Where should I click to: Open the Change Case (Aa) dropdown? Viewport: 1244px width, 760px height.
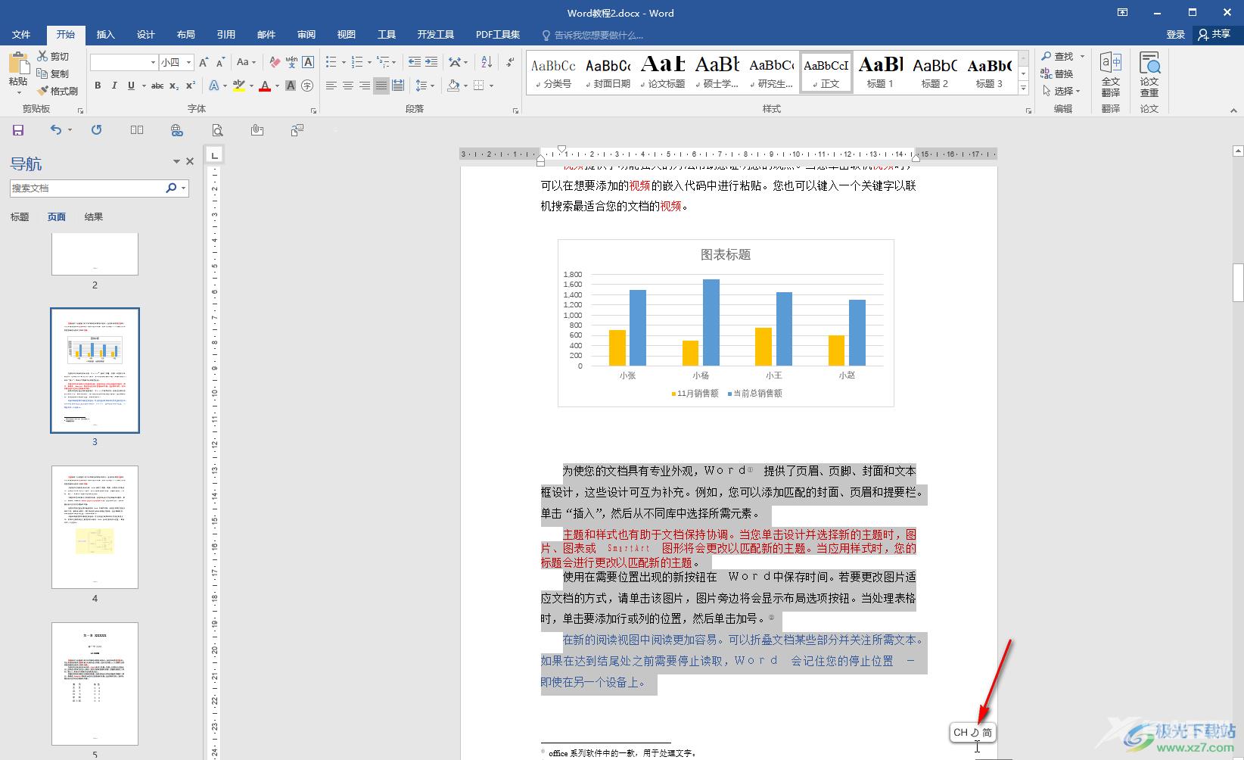pyautogui.click(x=246, y=62)
